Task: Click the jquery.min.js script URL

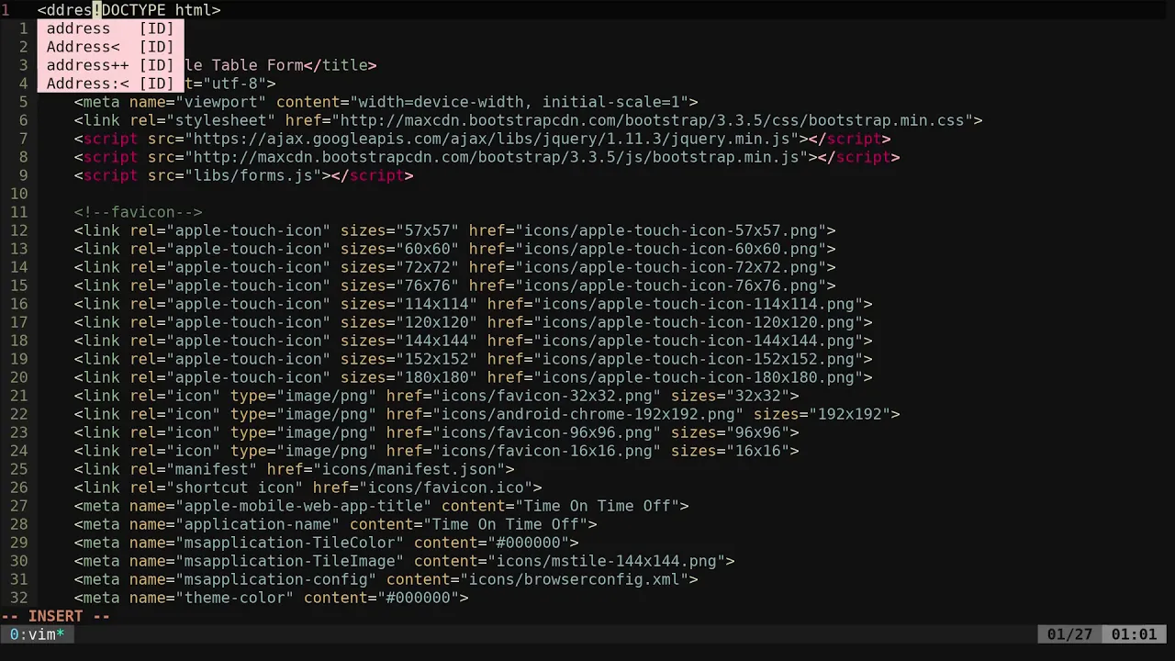Action: [491, 139]
